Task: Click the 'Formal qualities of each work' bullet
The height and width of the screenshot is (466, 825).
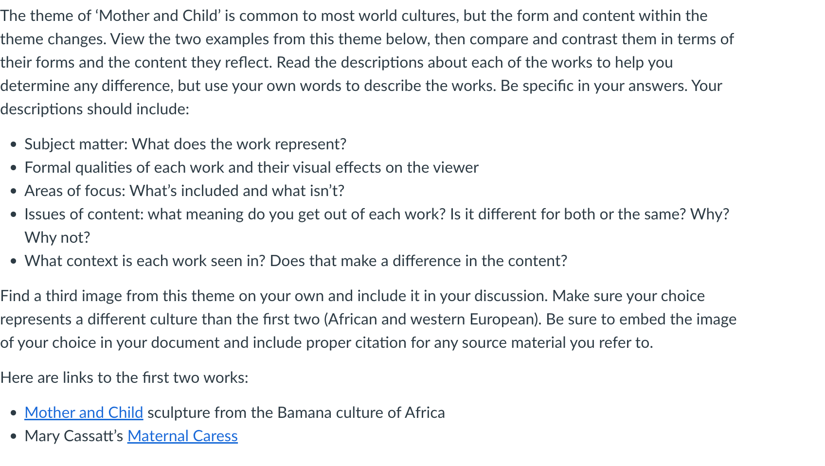Action: [251, 167]
